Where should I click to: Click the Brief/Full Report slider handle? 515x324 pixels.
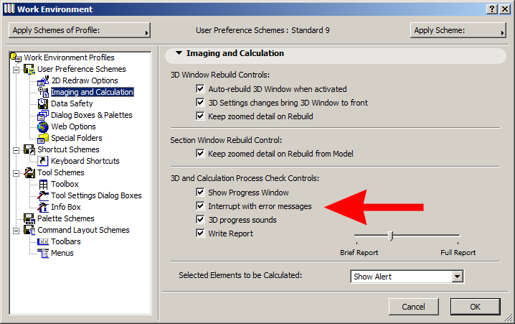[391, 235]
